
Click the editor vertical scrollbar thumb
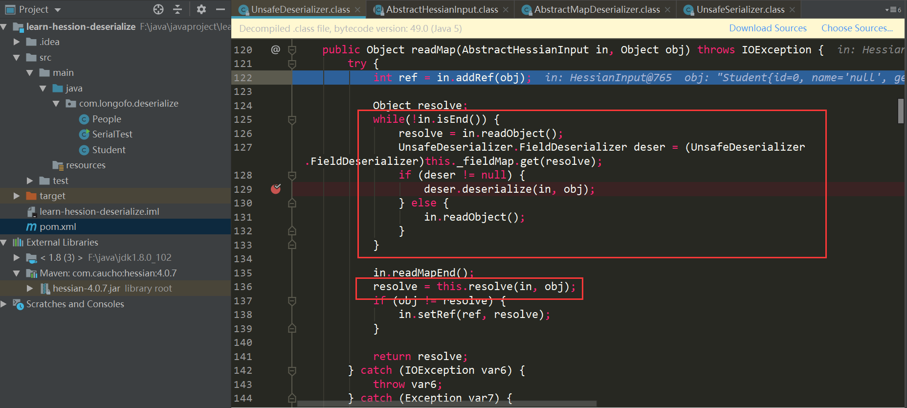[x=901, y=111]
